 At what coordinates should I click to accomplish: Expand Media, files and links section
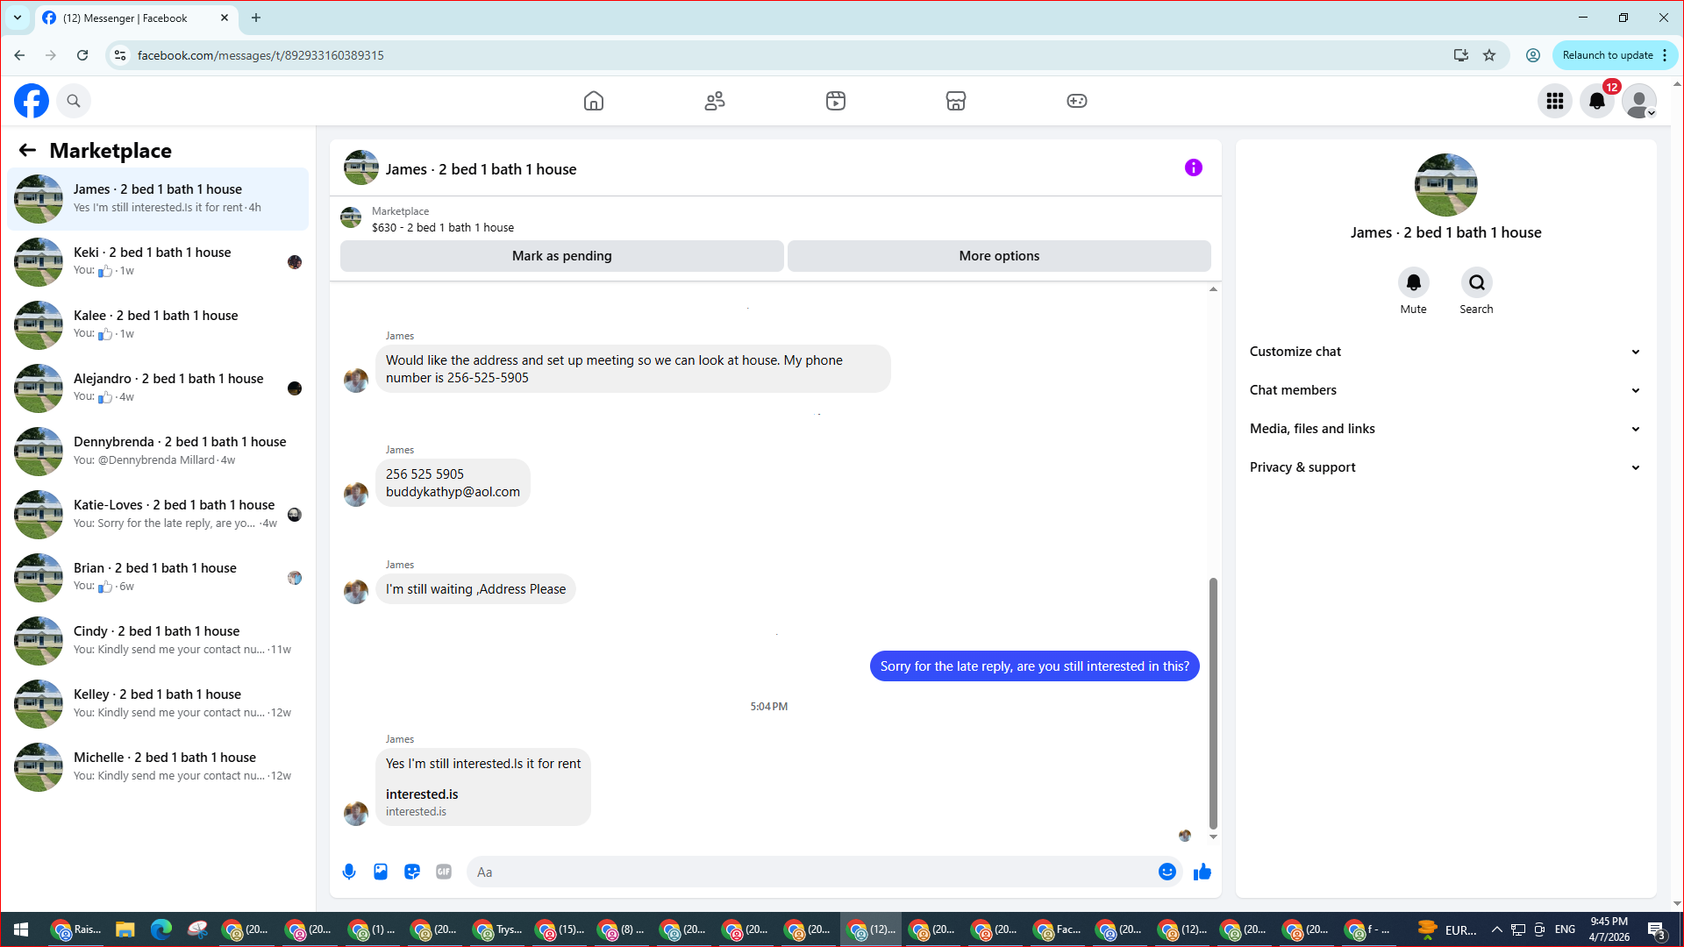1445,429
